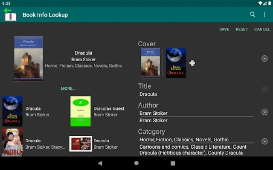Viewport: 273px width, 170px height.
Task: Click the CANCEL button
Action: 262,29
